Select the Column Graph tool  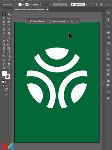(4, 60)
